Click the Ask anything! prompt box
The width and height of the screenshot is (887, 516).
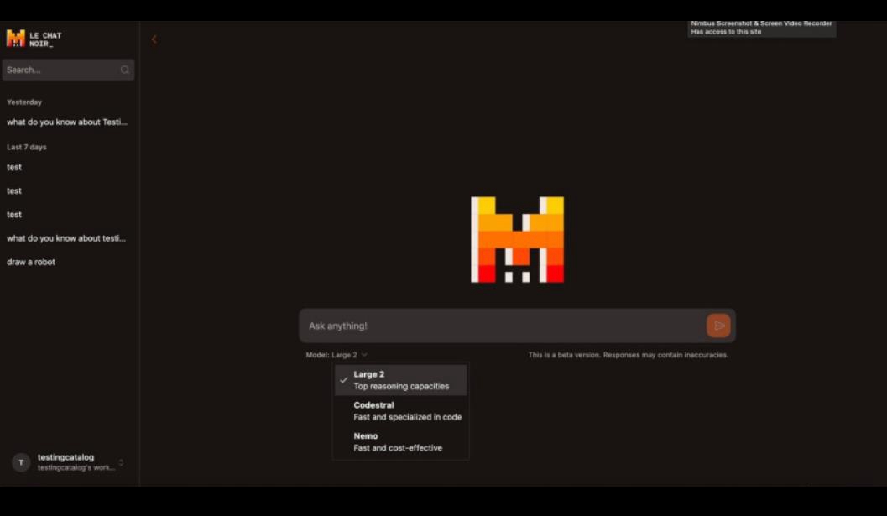coord(517,326)
